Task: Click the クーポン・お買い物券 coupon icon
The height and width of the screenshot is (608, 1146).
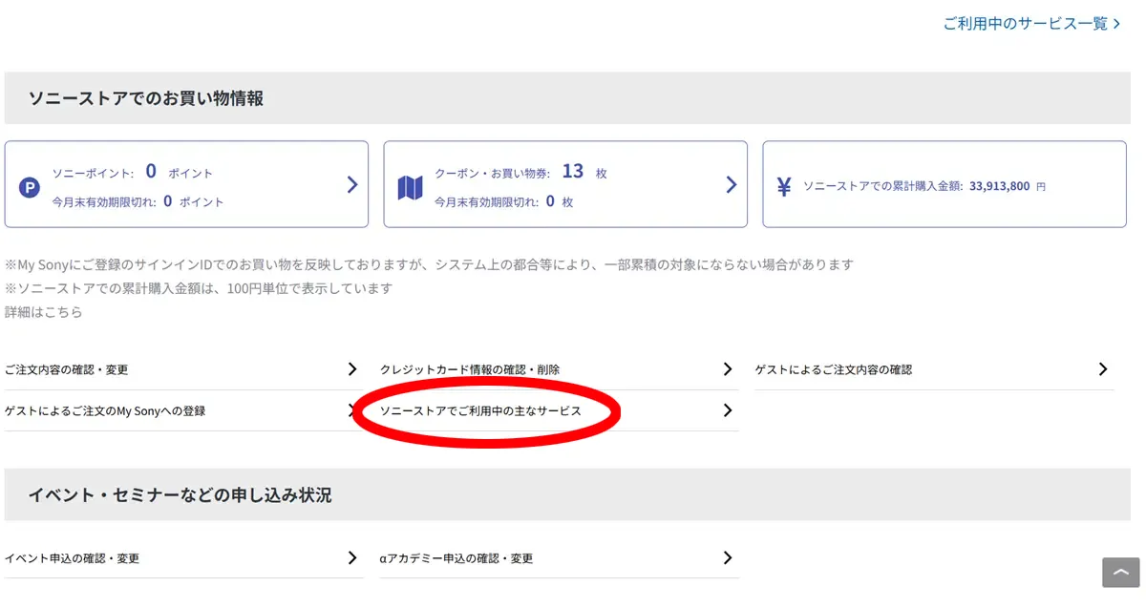Action: click(x=410, y=188)
